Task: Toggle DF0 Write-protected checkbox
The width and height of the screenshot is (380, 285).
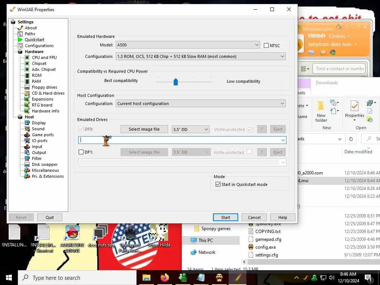Action: (x=250, y=130)
